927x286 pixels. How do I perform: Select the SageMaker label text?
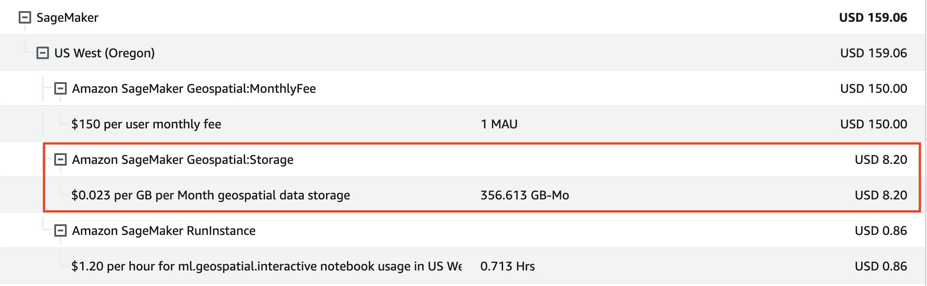point(67,18)
